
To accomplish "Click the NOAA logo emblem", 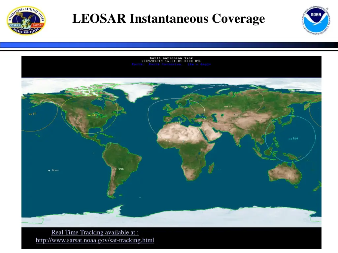I will coord(316,20).
